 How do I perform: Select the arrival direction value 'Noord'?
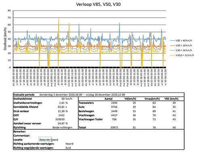[x=70, y=144]
